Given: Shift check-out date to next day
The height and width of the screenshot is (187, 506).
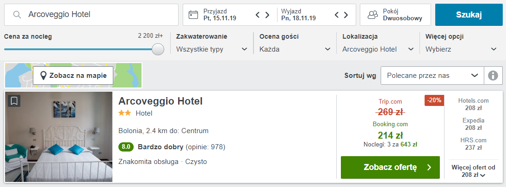Looking at the screenshot, I should pos(346,15).
